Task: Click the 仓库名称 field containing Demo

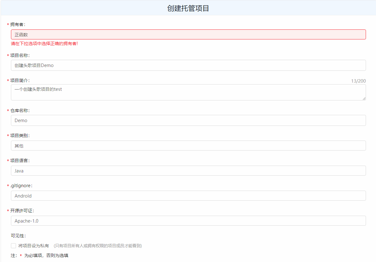Action: [188, 121]
